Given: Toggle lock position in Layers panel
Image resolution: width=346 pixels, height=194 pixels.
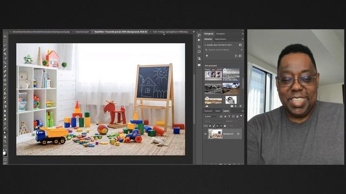Looking at the screenshot, I should [x=217, y=126].
